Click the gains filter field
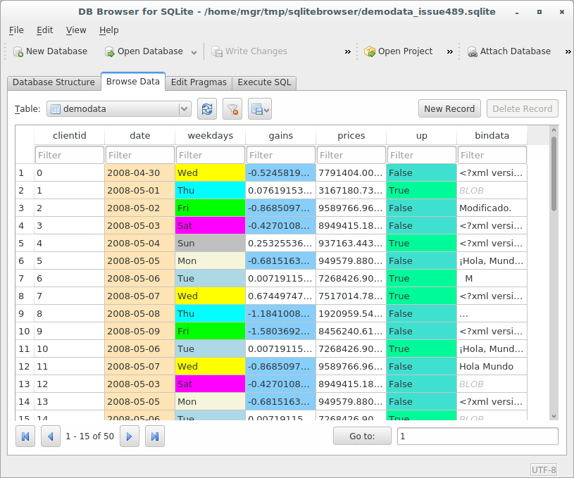 point(281,155)
